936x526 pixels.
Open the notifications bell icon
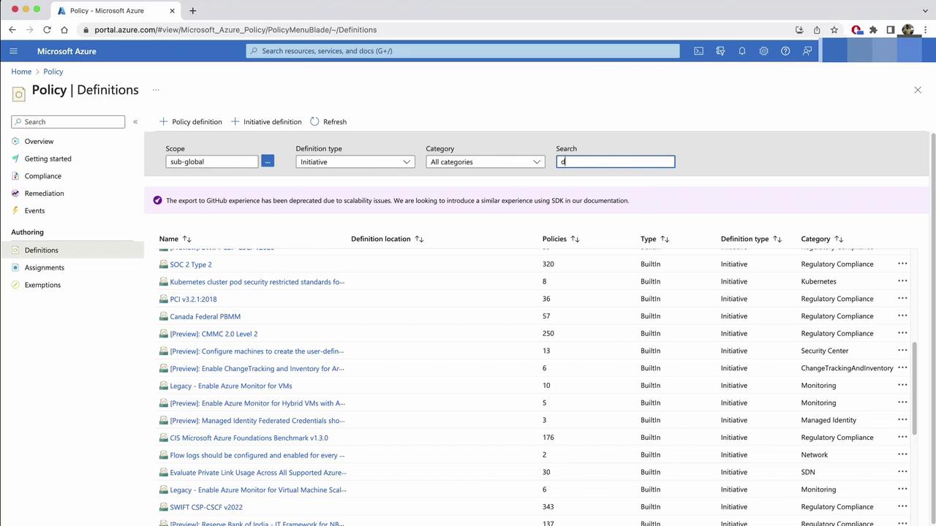(x=741, y=51)
